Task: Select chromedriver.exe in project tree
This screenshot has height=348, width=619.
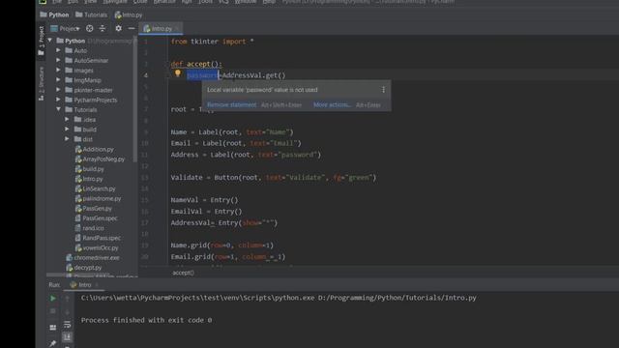Action: tap(93, 258)
